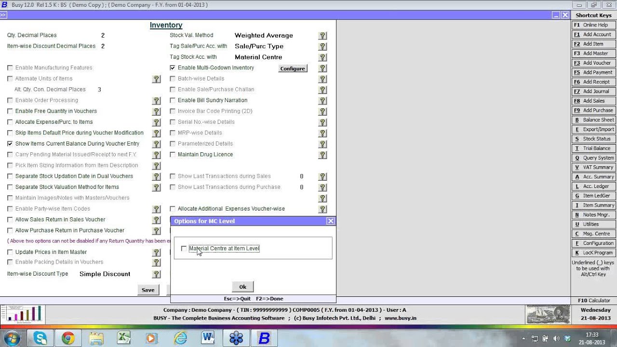617x347 pixels.
Task: Open help icon for Update Prices in Item Master
Action: [x=156, y=253]
